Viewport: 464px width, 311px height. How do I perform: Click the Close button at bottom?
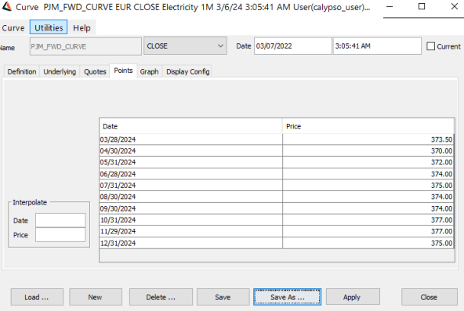429,297
